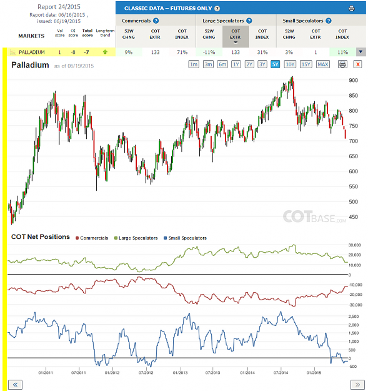This screenshot has height=391, width=368.
Task: Click the Small Speculators 11% cell
Action: [342, 52]
